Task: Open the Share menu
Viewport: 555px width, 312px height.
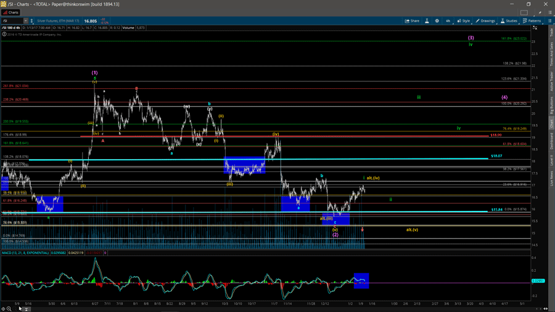Action: point(412,21)
